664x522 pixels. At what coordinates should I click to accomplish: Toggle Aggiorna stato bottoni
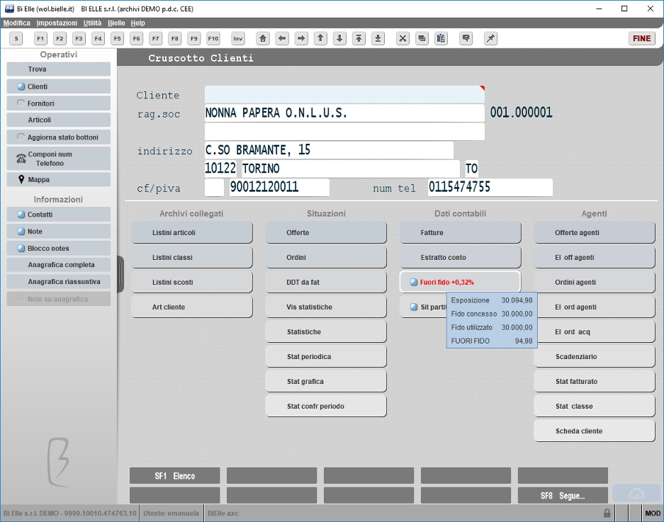[x=58, y=137]
